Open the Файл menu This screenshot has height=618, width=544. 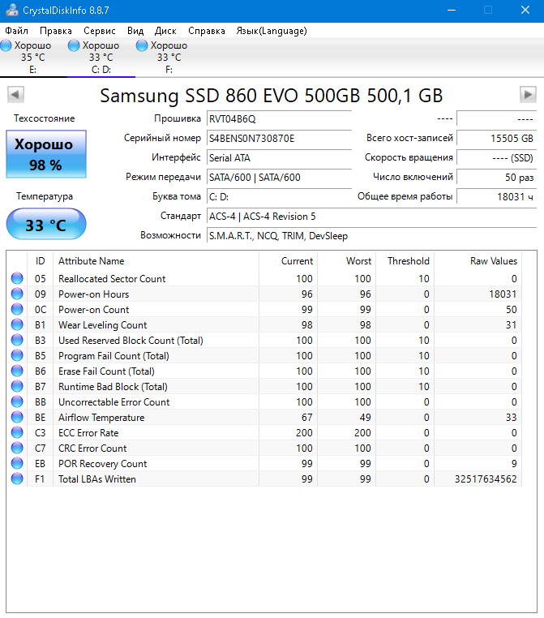(x=16, y=31)
